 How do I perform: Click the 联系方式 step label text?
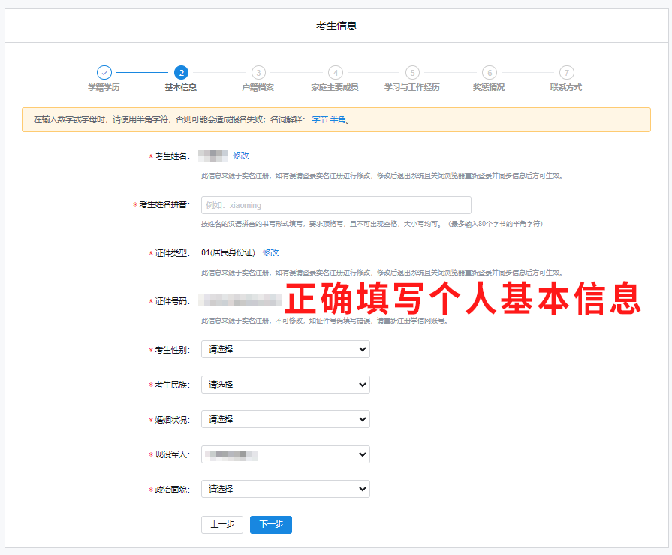click(x=566, y=87)
